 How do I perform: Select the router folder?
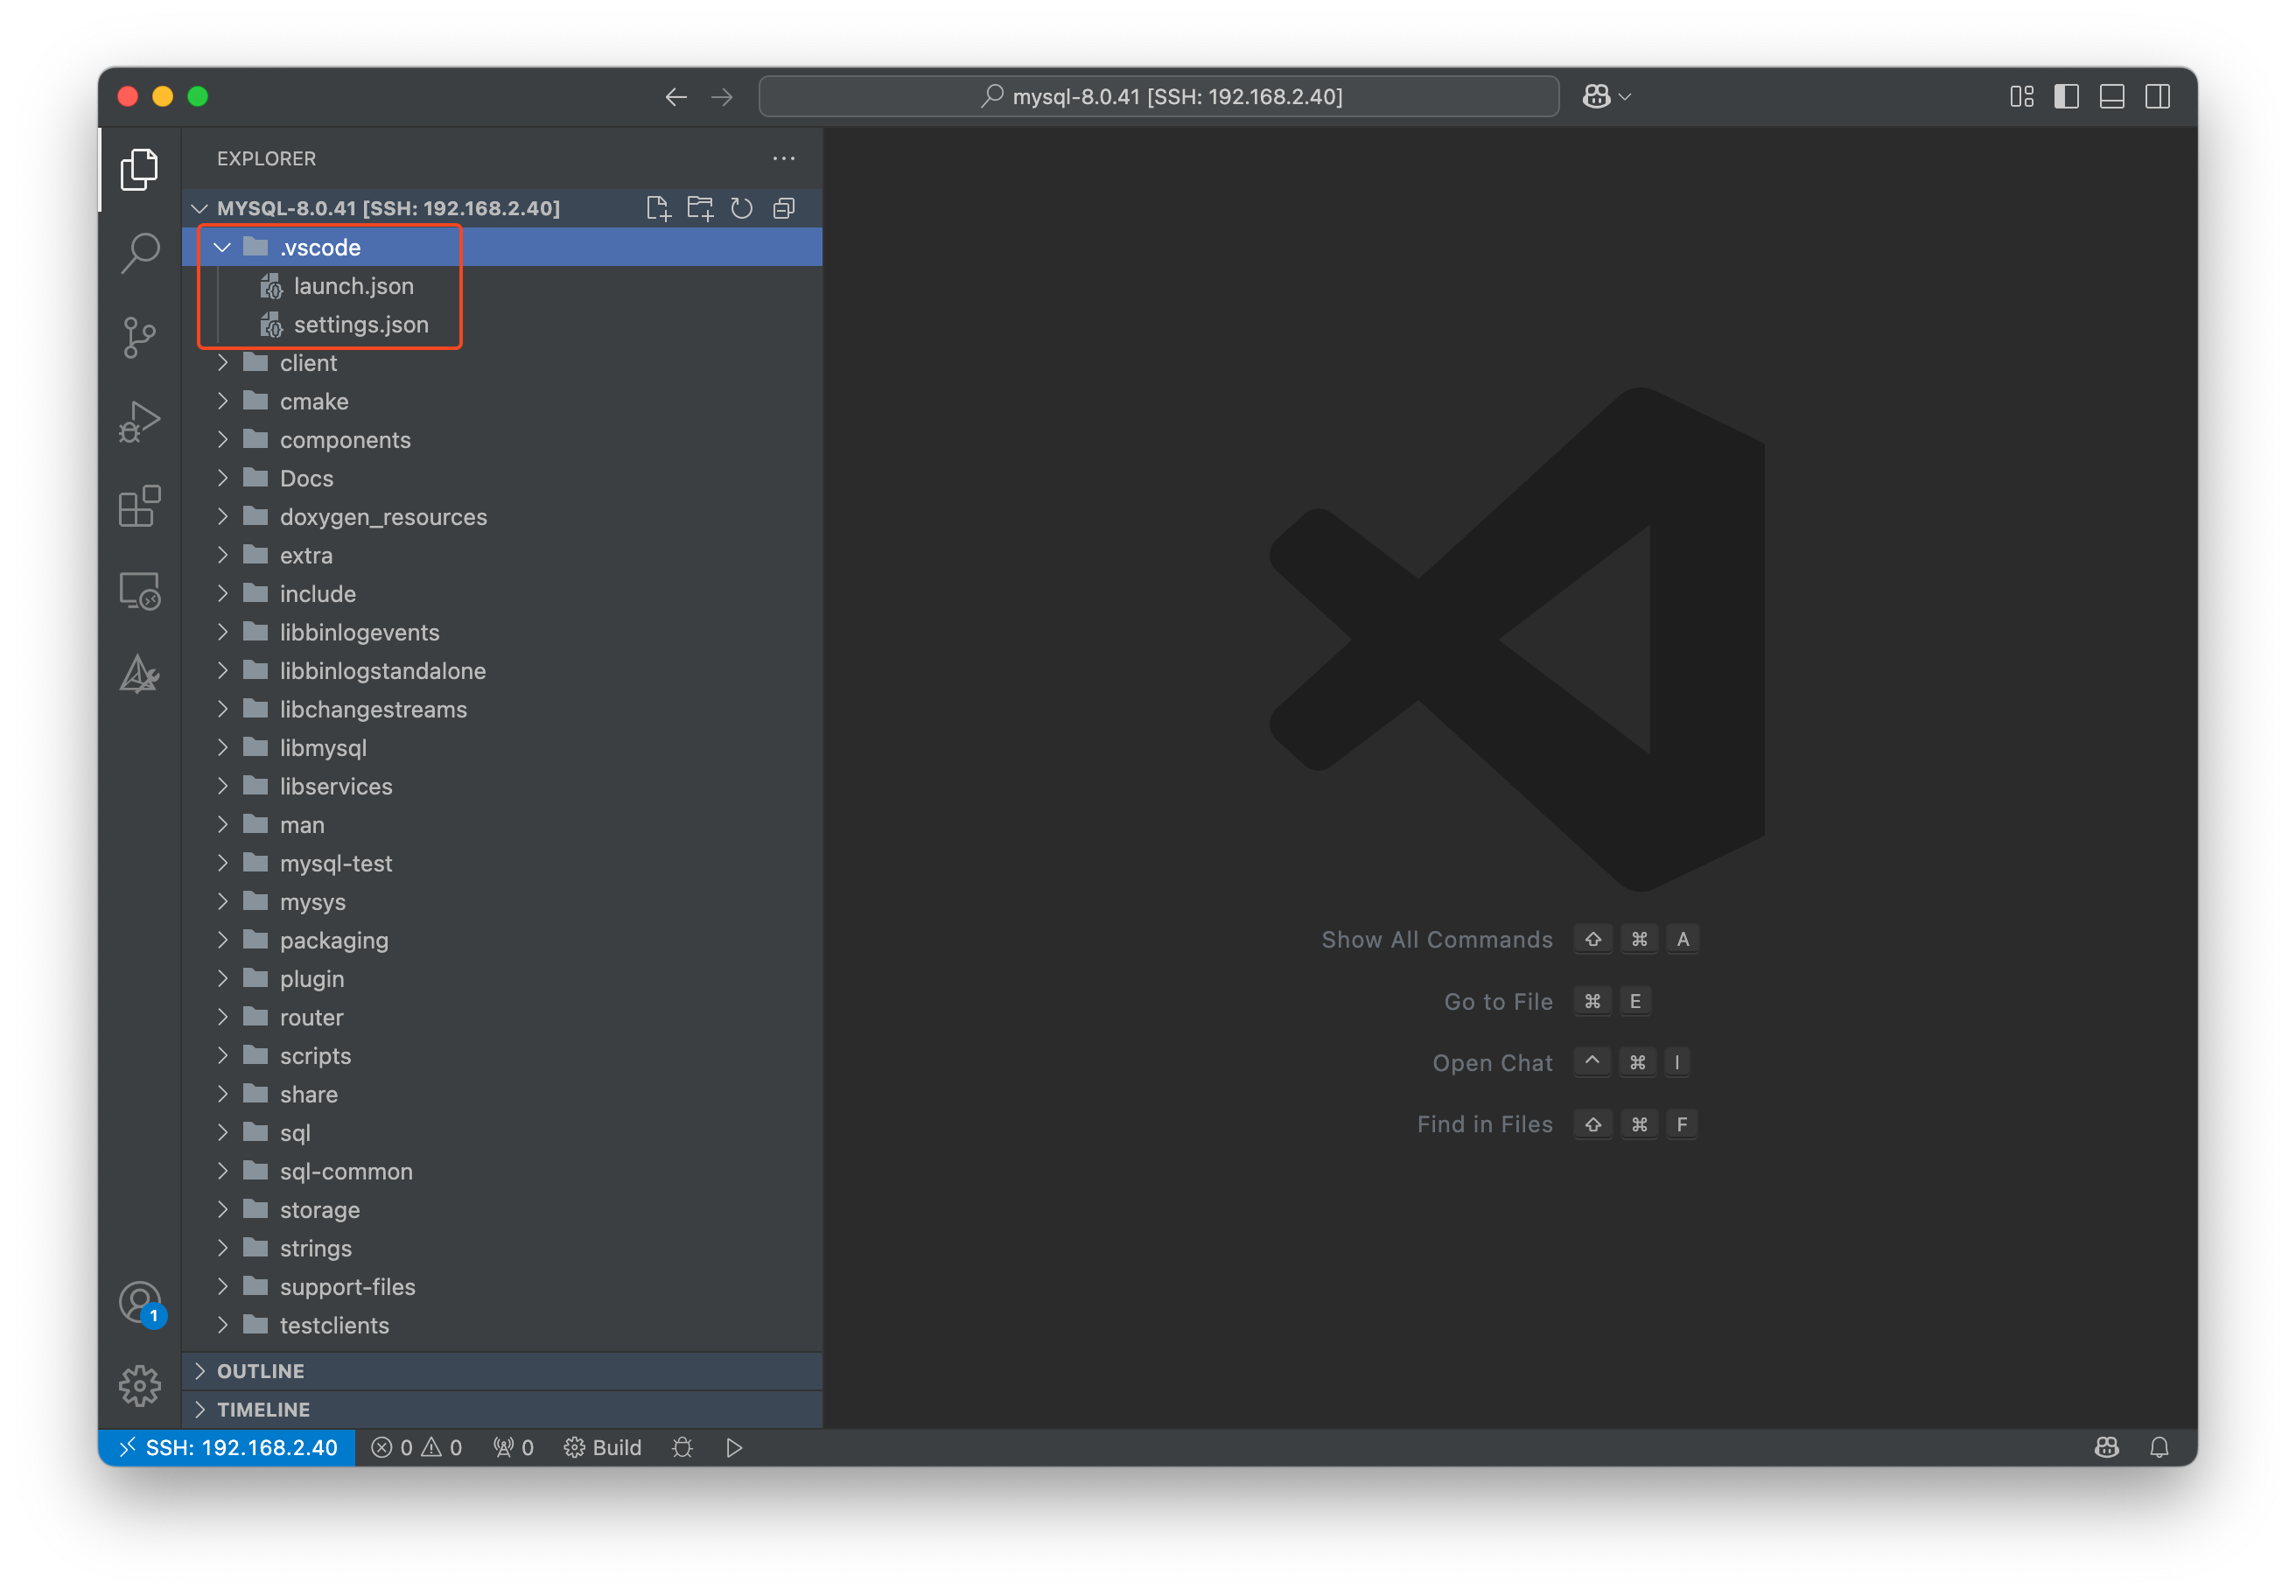502,1017
